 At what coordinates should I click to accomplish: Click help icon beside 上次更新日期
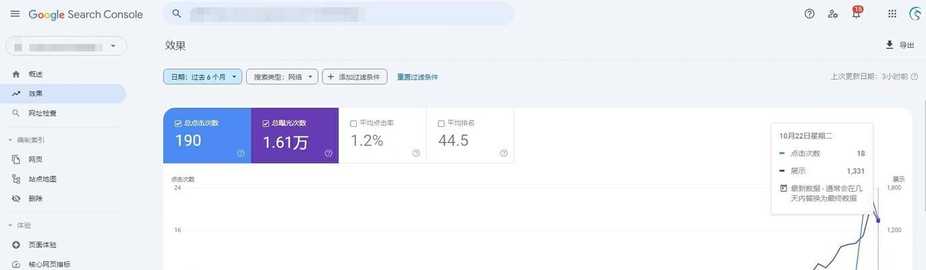(x=915, y=77)
